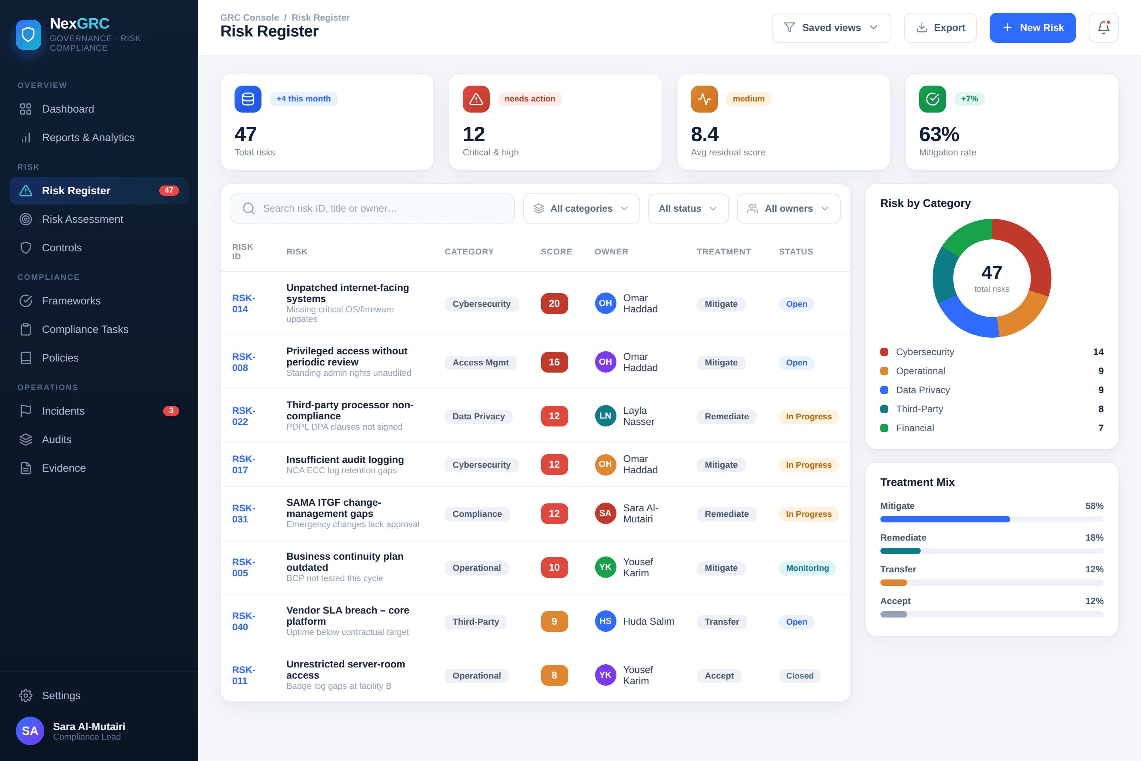Sort by the SCORE column header
The width and height of the screenshot is (1141, 761).
(556, 252)
